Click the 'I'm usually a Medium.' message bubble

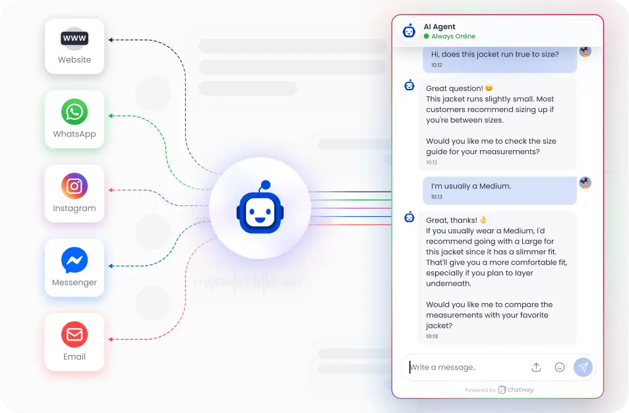click(499, 190)
